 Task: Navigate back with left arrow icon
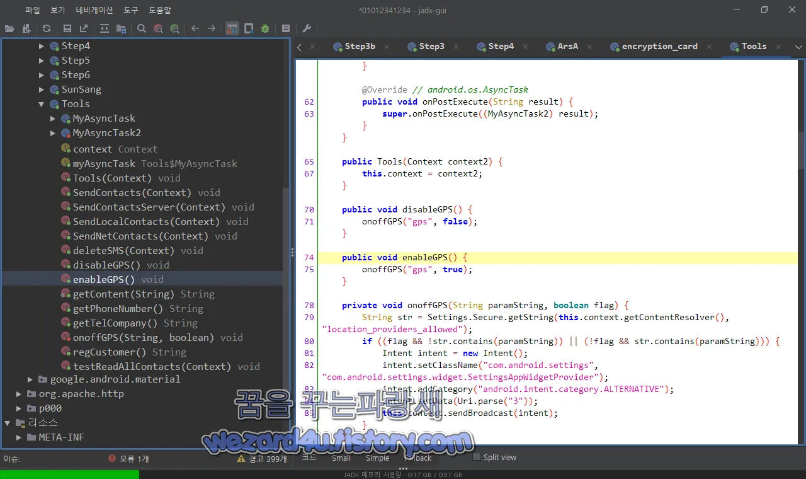[x=195, y=28]
